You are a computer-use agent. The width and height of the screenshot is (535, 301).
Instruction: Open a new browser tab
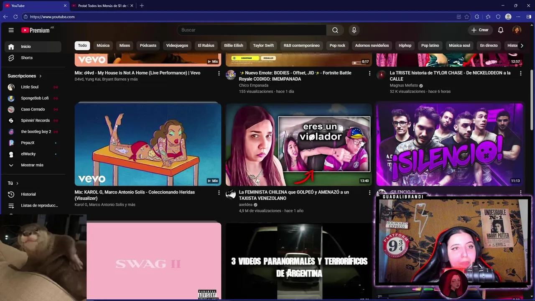click(142, 6)
